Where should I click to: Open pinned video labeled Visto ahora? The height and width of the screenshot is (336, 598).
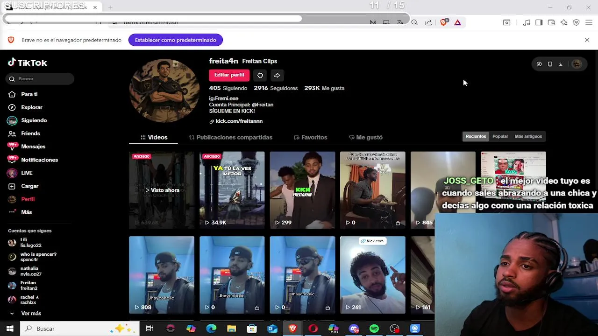click(x=162, y=190)
